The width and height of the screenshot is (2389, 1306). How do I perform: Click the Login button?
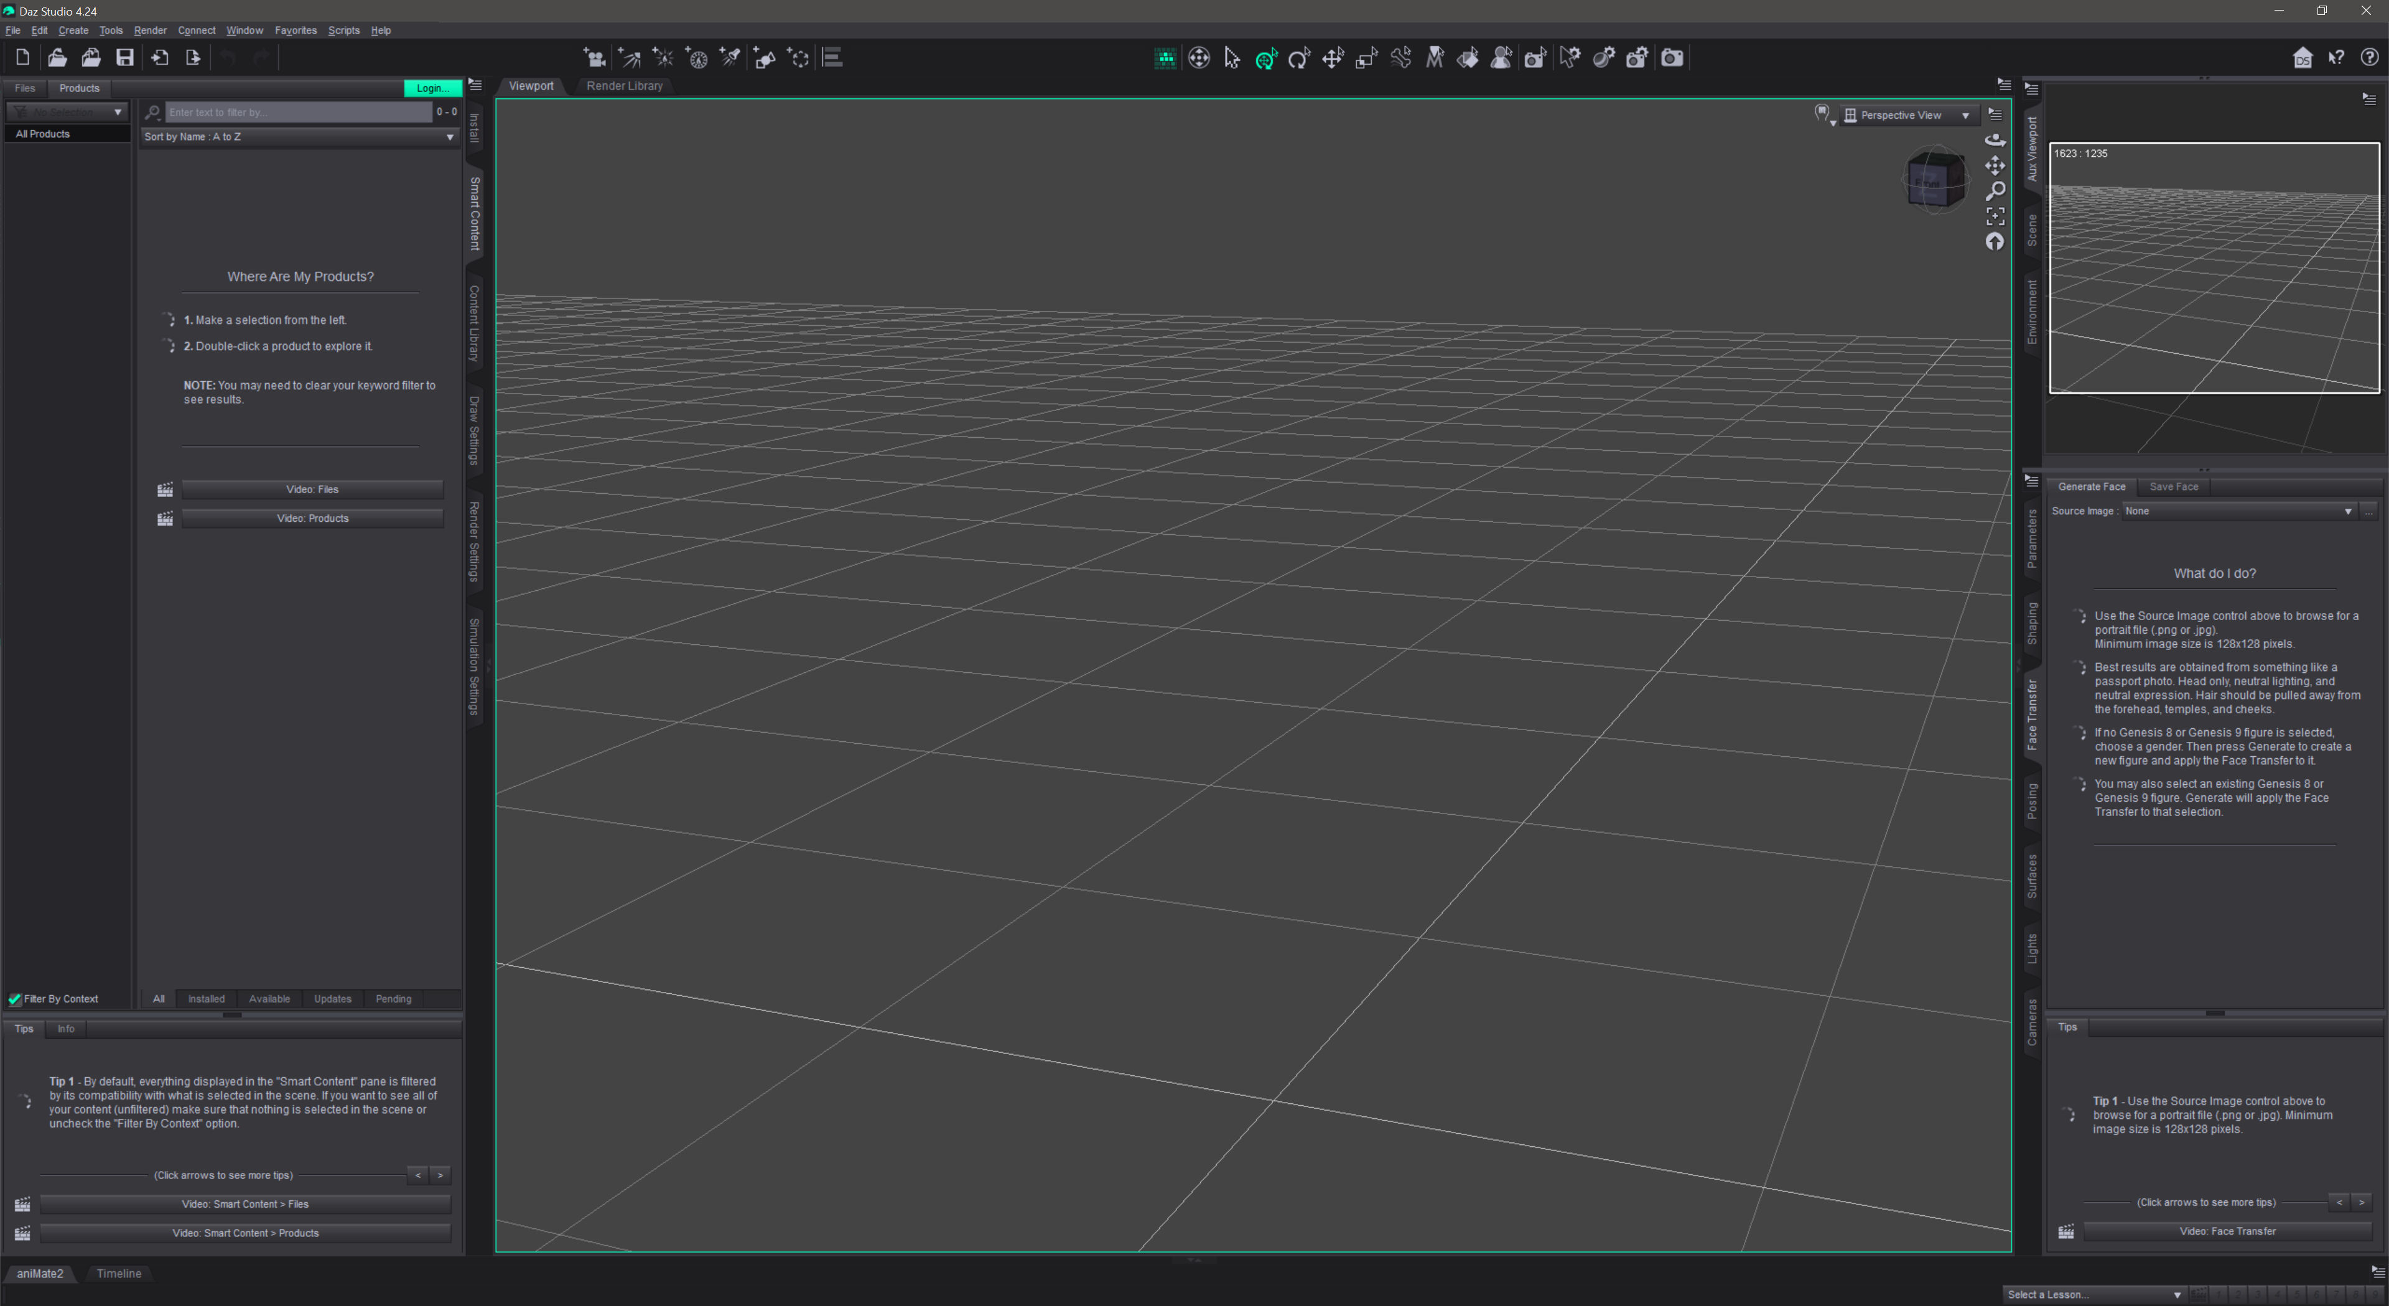pyautogui.click(x=432, y=88)
